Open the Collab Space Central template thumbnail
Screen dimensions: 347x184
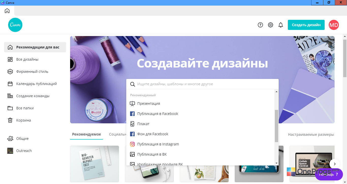tap(312, 164)
